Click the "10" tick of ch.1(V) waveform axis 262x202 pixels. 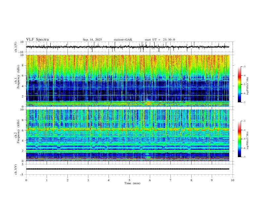(x=22, y=42)
